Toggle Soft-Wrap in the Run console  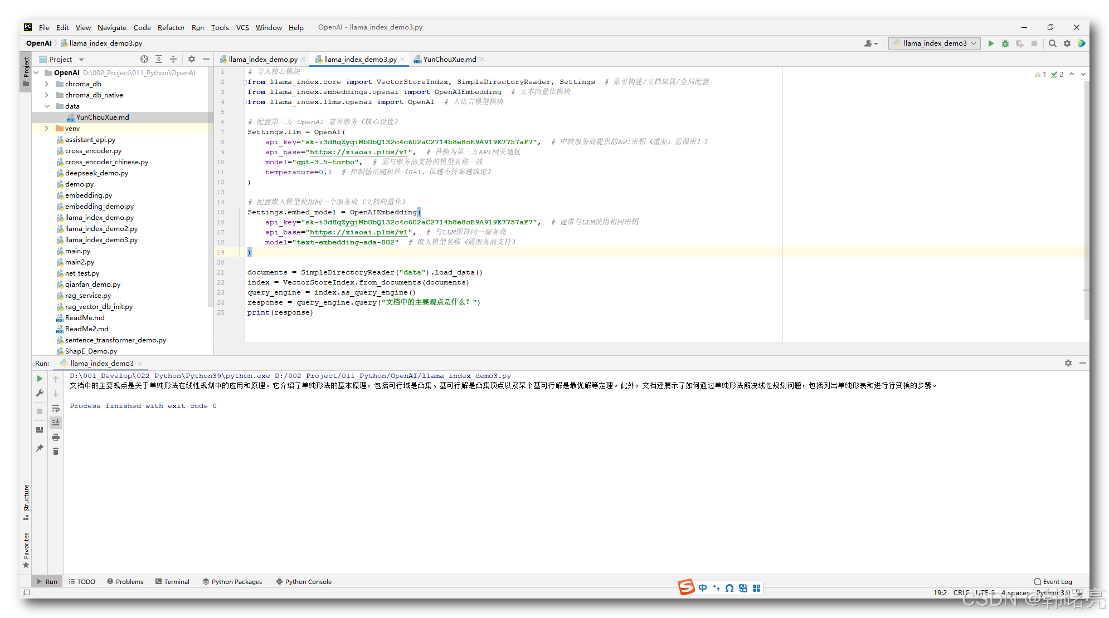56,409
